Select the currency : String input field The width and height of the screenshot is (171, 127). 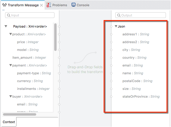tap(30, 81)
